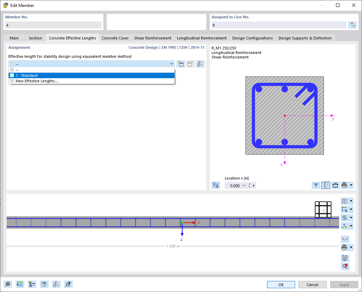The height and width of the screenshot is (292, 362).
Task: Click the solid display mode icon
Action: pyautogui.click(x=344, y=218)
